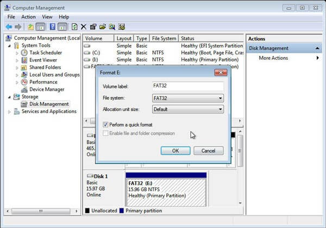This screenshot has width=326, height=228.
Task: Toggle the Show/Hide Action Pane icon
Action: [x=62, y=27]
